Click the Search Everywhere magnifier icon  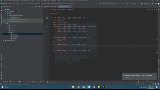pyautogui.click(x=156, y=4)
